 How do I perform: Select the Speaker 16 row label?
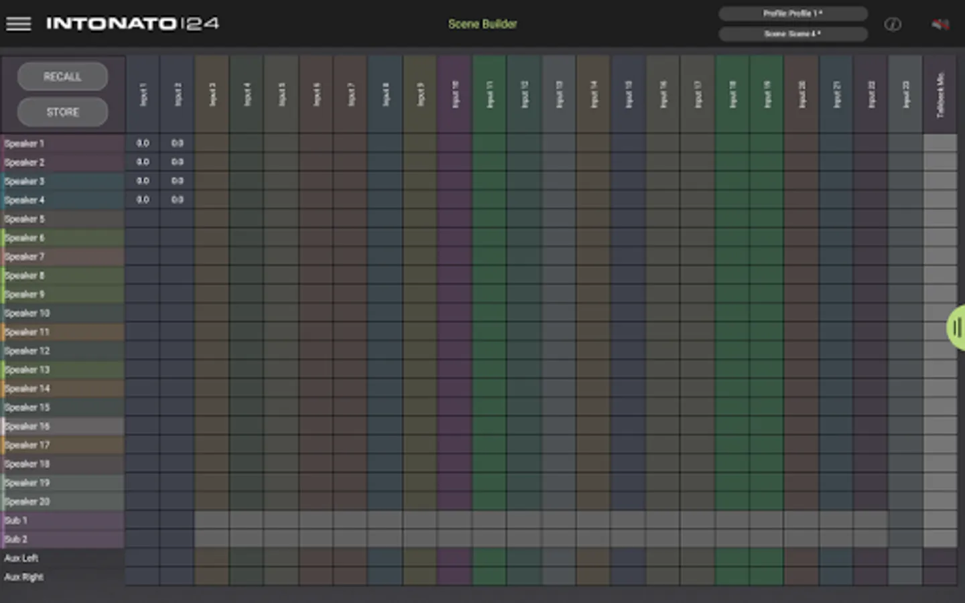click(x=63, y=426)
